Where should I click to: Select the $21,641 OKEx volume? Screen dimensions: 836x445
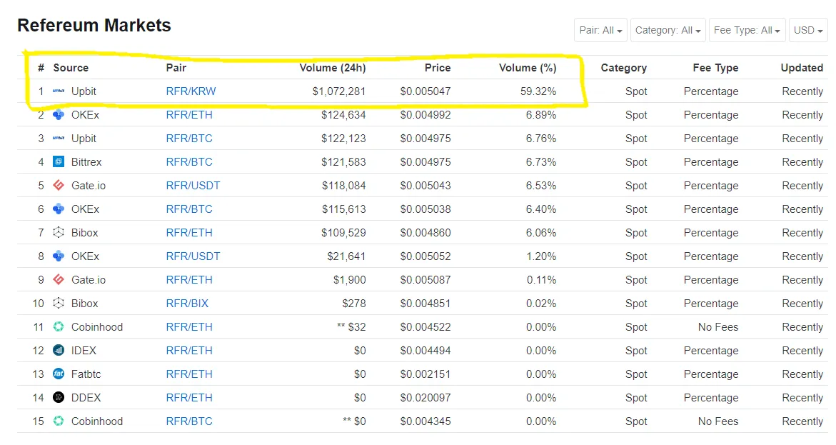click(x=346, y=256)
